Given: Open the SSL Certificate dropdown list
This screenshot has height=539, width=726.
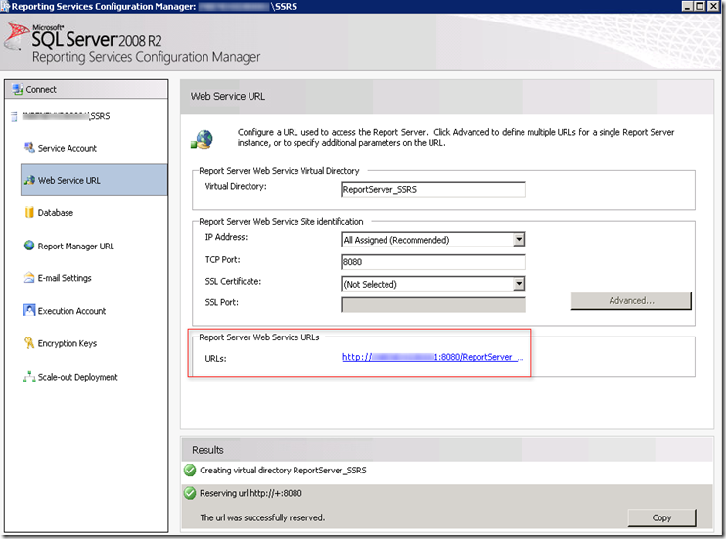Looking at the screenshot, I should [519, 284].
